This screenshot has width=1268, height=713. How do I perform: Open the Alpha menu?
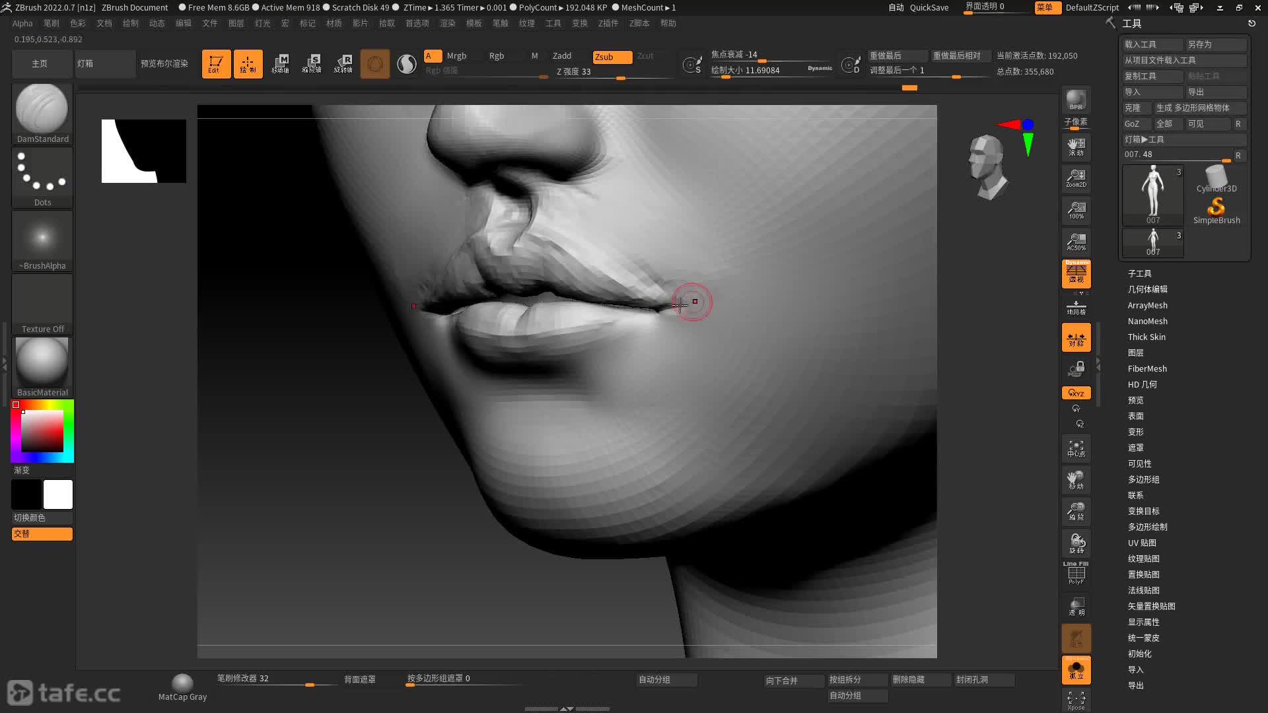(22, 23)
